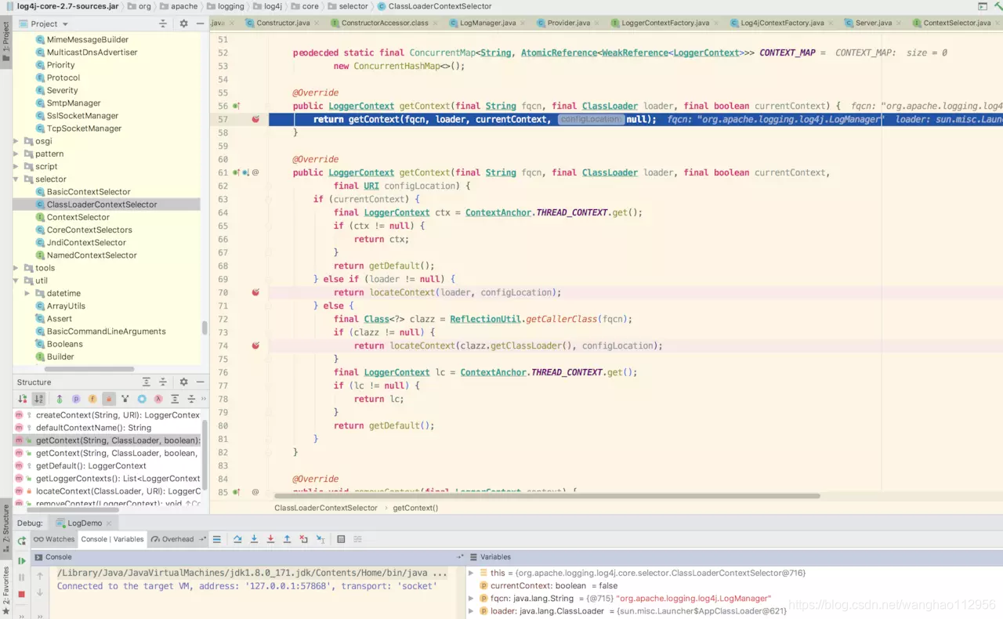This screenshot has width=1003, height=619.
Task: Collapse all in Project panel
Action: coord(163,24)
